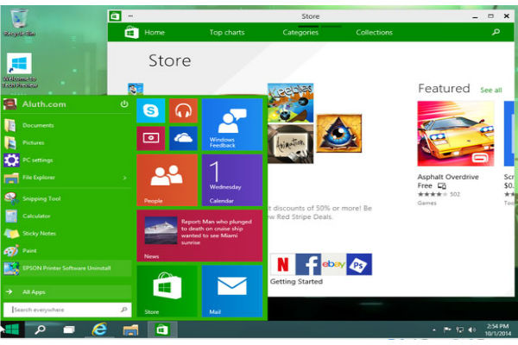Image resolution: width=518 pixels, height=345 pixels.
Task: Open Asphalt Overdrive featured thumbnail
Action: coord(456,134)
